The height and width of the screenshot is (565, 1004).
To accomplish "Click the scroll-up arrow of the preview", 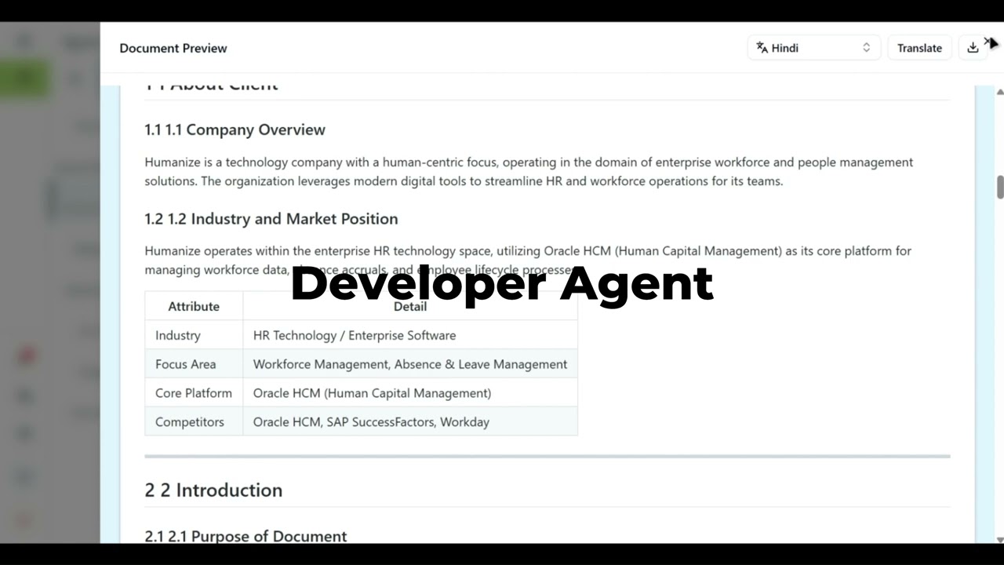I will [x=1000, y=91].
